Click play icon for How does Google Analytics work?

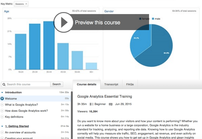(x=3, y=111)
